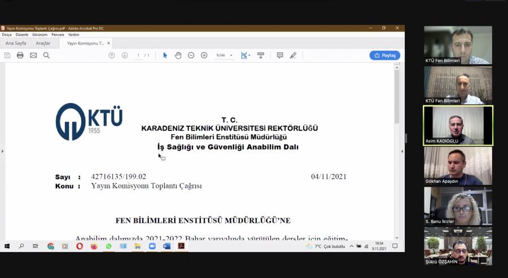This screenshot has width=508, height=278.
Task: Expand the left navigation pane arrow
Action: [2, 151]
